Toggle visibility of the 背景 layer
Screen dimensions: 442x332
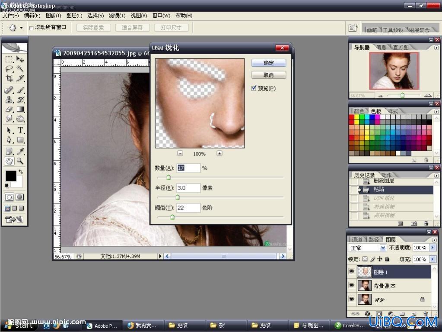(352, 299)
